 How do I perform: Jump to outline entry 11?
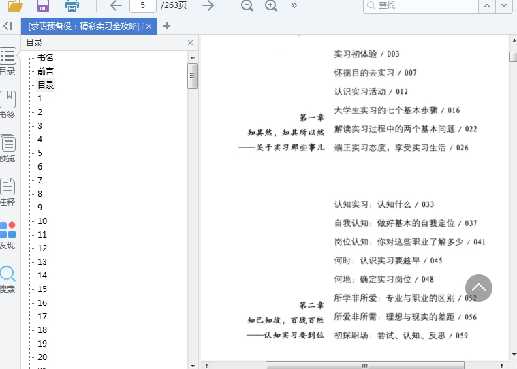[x=42, y=235]
